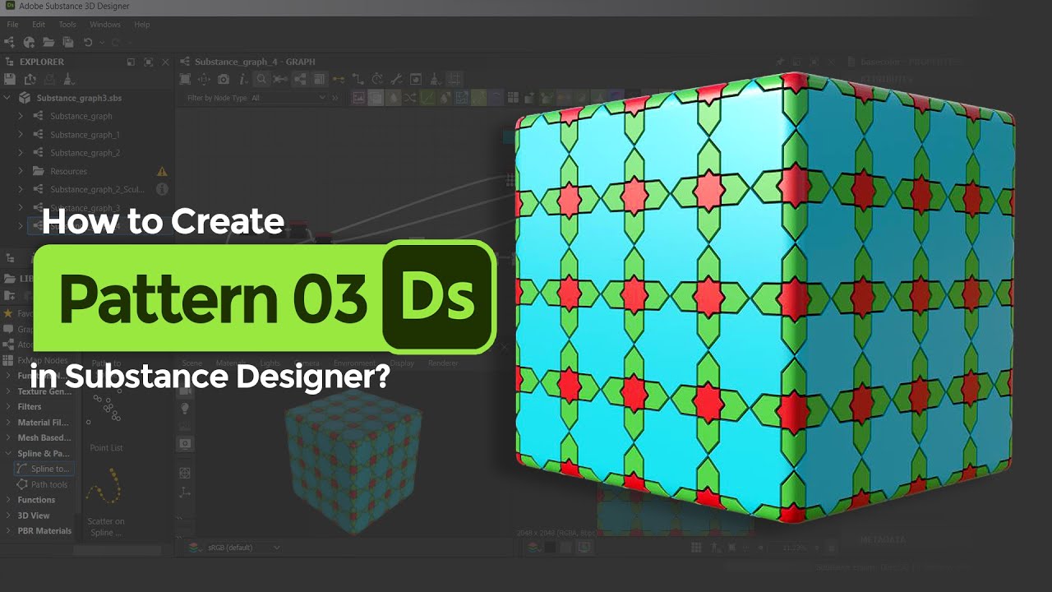
Task: Expand the Functions library category
Action: point(8,499)
